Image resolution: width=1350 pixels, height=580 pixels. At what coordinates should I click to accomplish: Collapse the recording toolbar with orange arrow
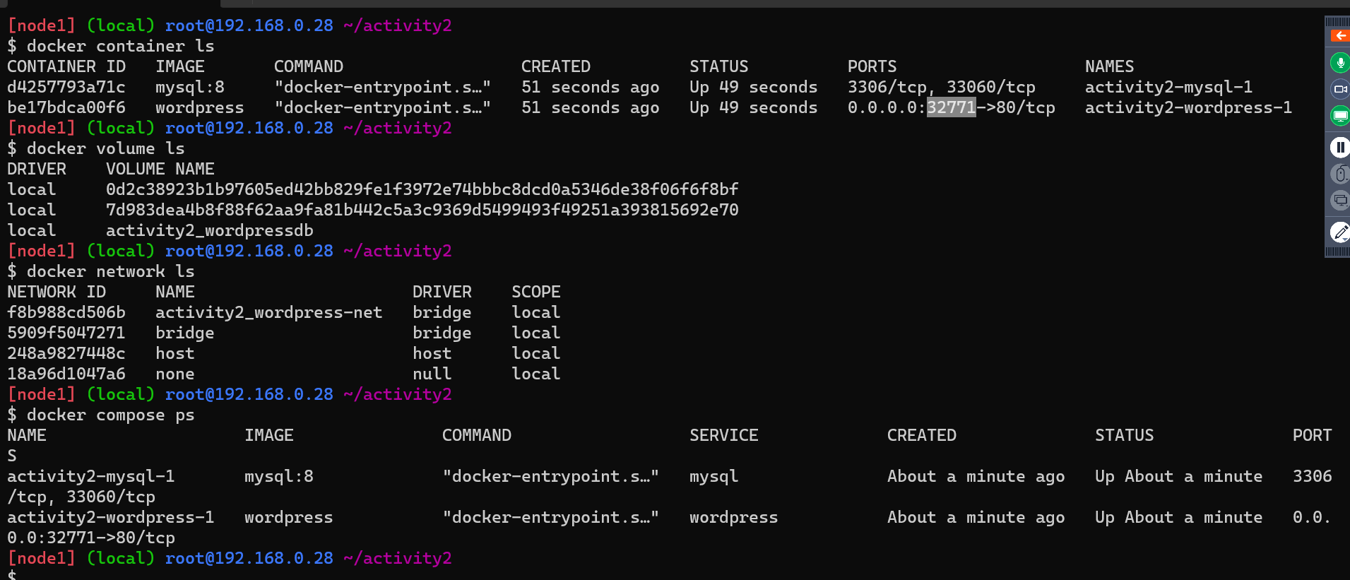click(x=1339, y=35)
